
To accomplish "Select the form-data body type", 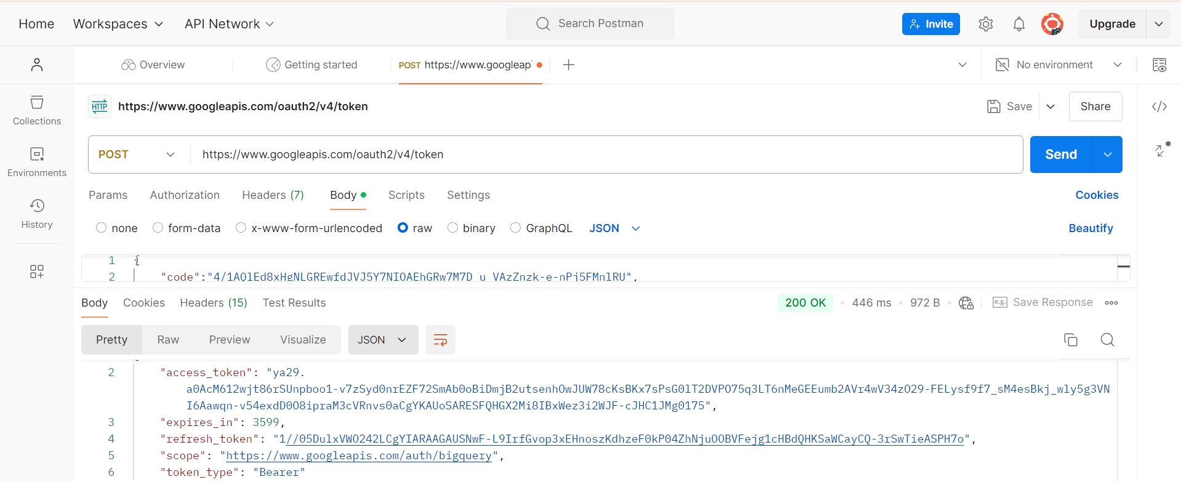I will coord(158,228).
